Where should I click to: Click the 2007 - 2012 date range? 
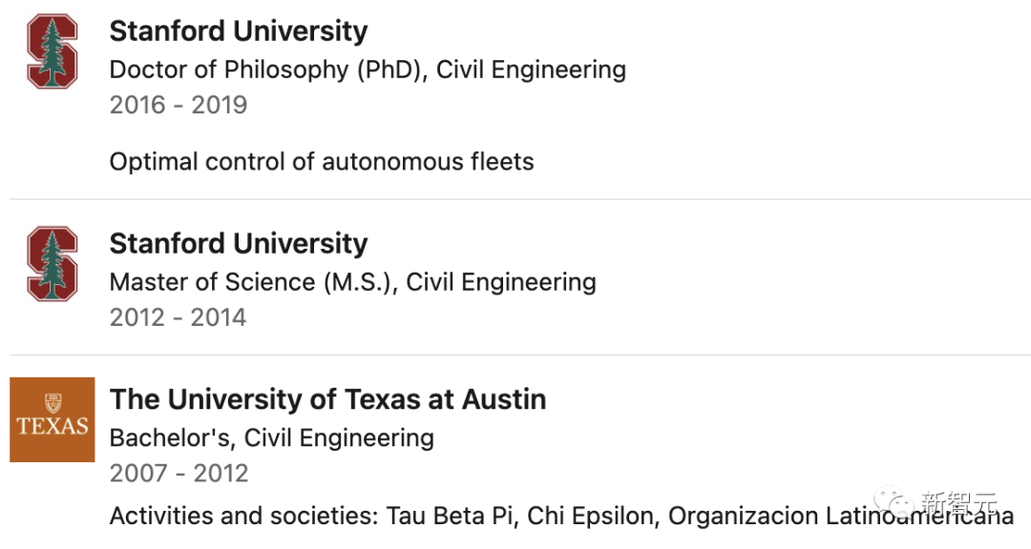(179, 473)
